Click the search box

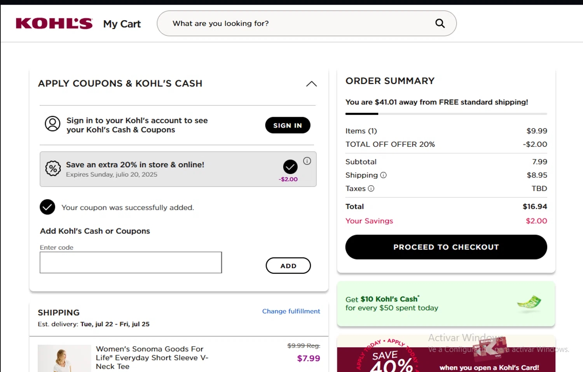click(299, 23)
